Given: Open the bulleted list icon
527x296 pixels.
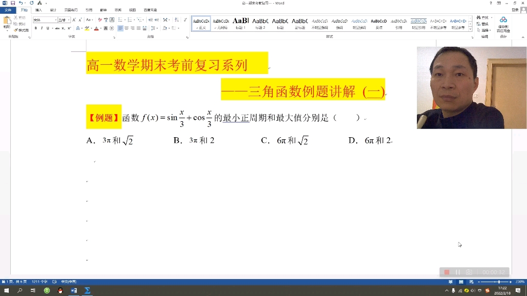Looking at the screenshot, I should coord(119,20).
